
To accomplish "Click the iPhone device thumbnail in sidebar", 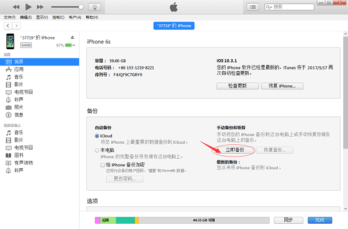I will [10, 41].
